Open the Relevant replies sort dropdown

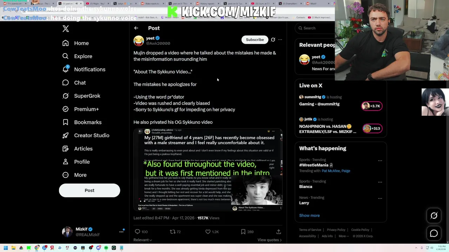[x=142, y=240]
